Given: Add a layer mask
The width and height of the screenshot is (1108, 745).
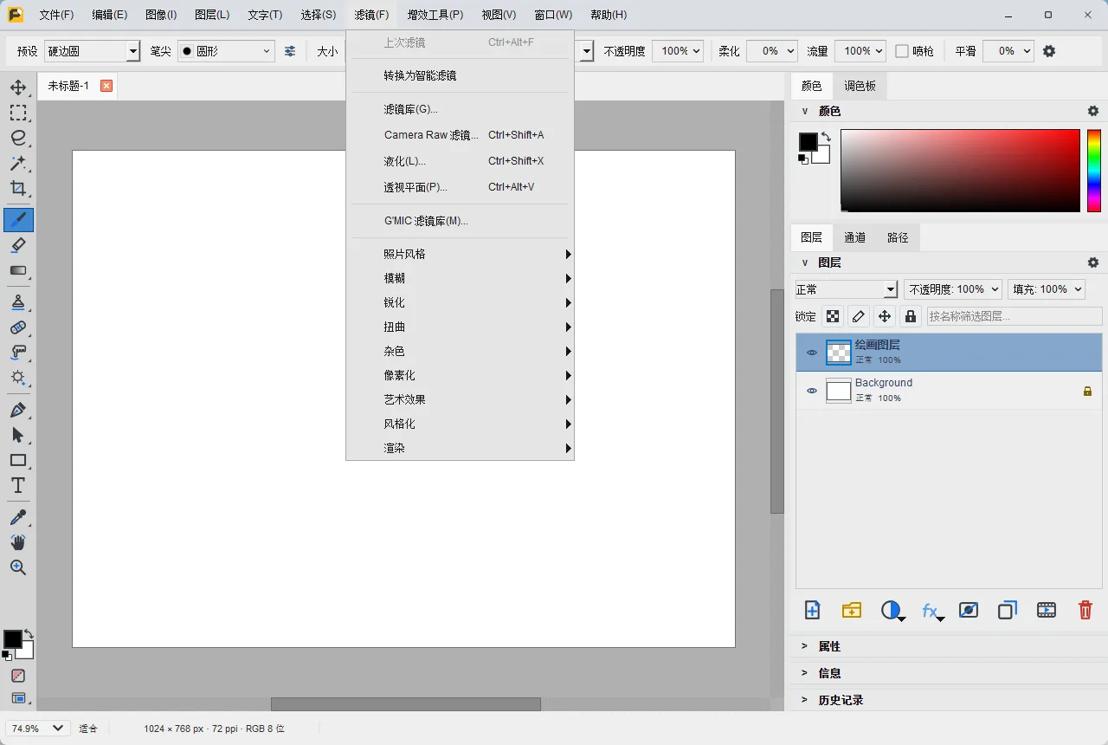Looking at the screenshot, I should coord(969,610).
